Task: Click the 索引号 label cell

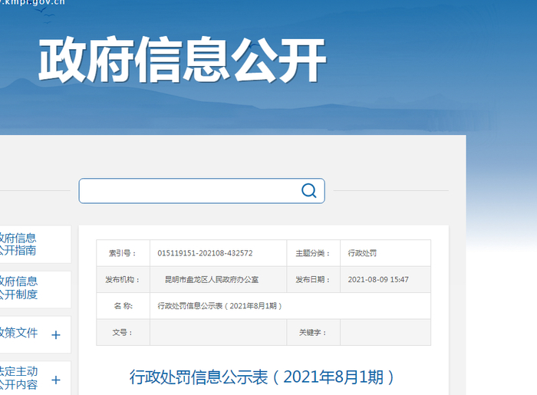Action: tap(123, 253)
